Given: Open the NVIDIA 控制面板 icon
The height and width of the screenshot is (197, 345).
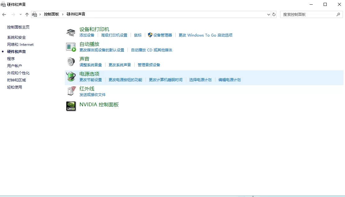Looking at the screenshot, I should (x=71, y=106).
